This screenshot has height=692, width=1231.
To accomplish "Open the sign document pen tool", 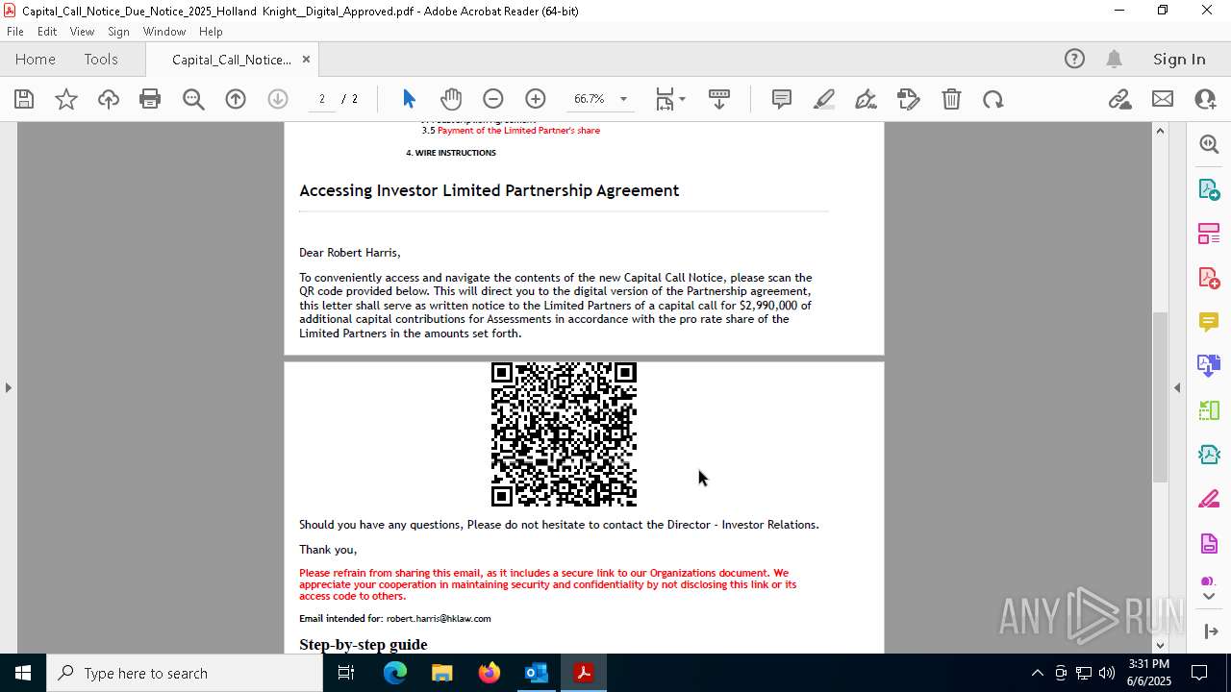I will click(866, 99).
